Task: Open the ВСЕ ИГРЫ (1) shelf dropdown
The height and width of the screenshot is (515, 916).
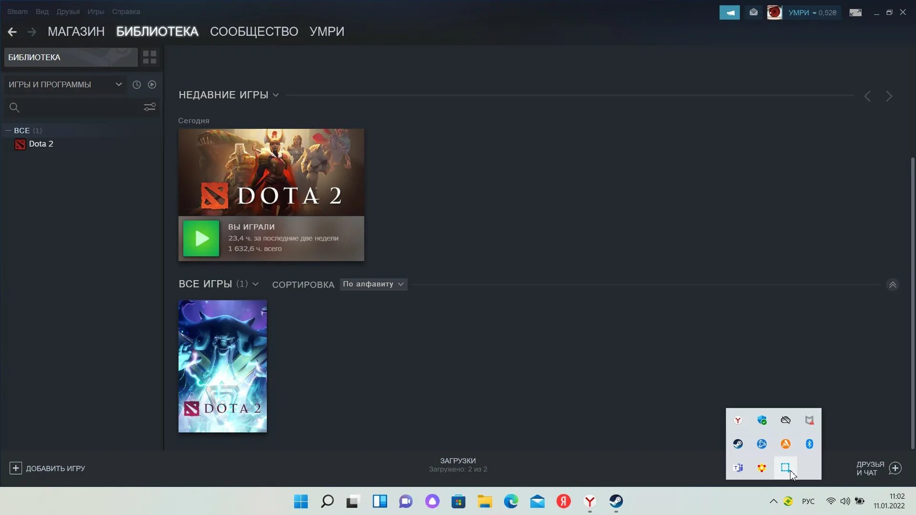Action: point(255,284)
